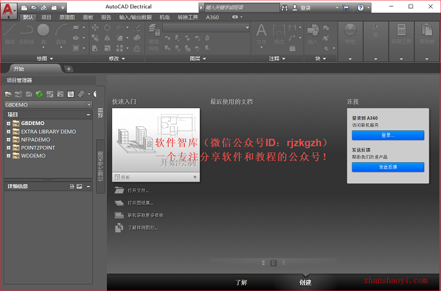Switch to the 输入/输出数据 ribbon tab
Image resolution: width=441 pixels, height=291 pixels.
136,17
